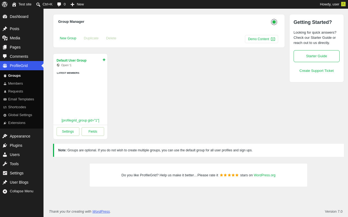Click the green plus icon on Default User Group

coord(104,60)
